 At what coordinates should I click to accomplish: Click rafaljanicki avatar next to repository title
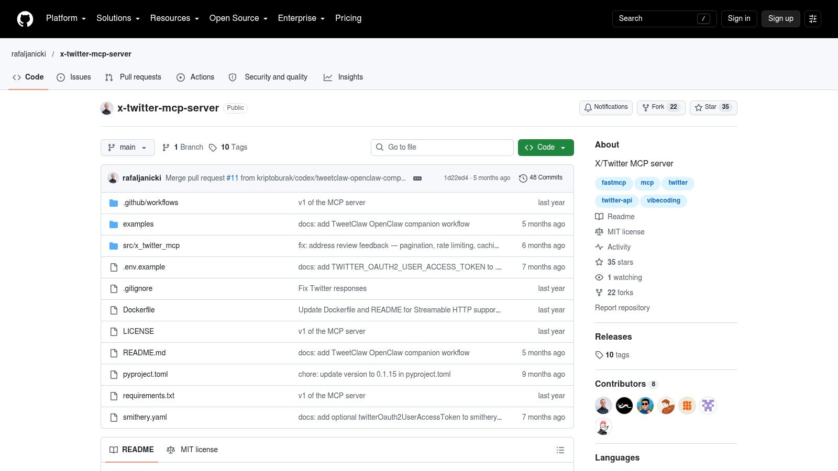[x=107, y=108]
